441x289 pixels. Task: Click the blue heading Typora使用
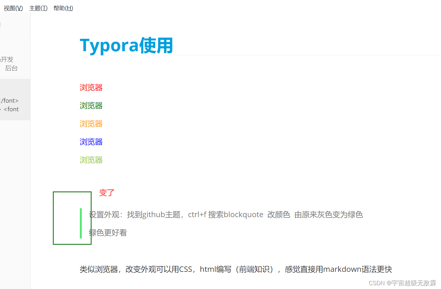[126, 45]
